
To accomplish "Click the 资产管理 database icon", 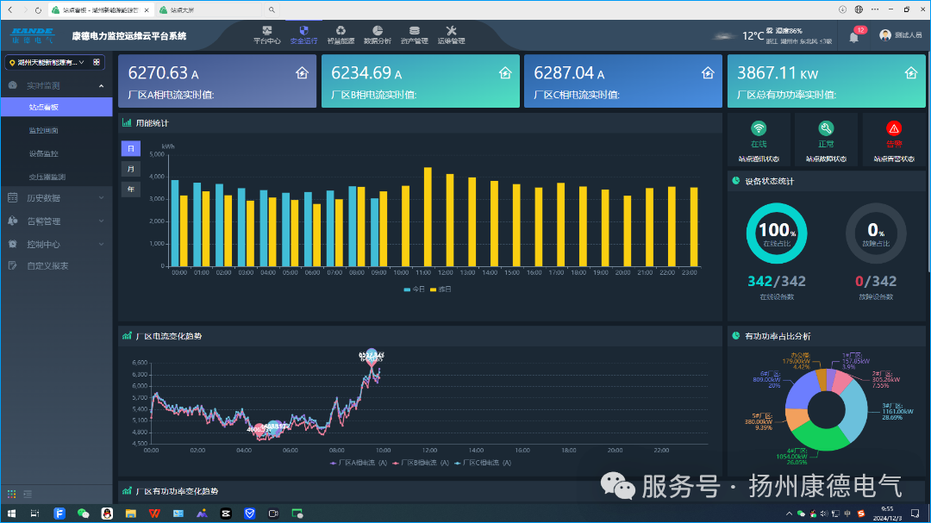I will click(415, 31).
